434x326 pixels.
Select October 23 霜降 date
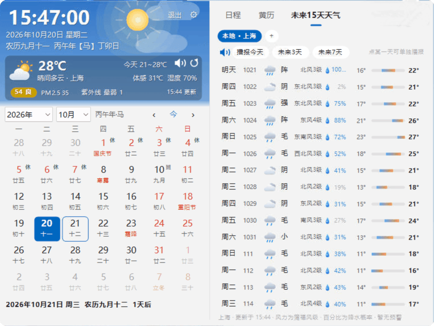coord(131,228)
